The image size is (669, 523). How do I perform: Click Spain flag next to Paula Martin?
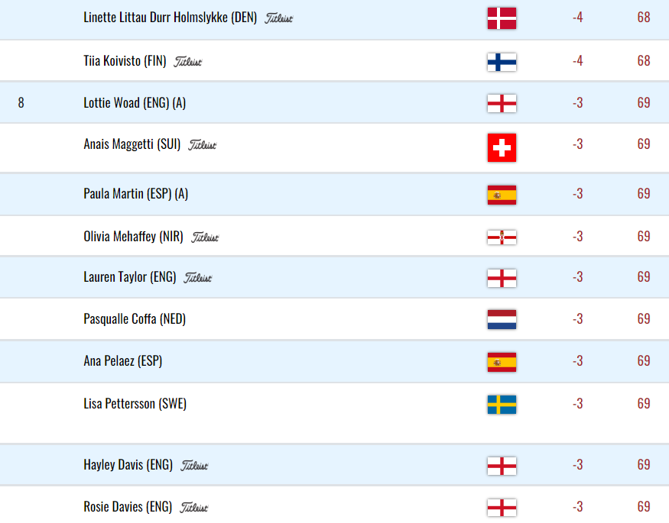[x=502, y=195]
